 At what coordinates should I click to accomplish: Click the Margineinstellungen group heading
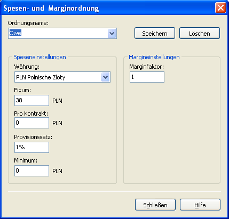pyautogui.click(x=154, y=57)
